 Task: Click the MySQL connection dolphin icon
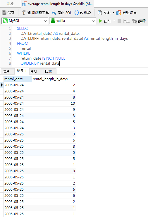pyautogui.click(x=5, y=21)
